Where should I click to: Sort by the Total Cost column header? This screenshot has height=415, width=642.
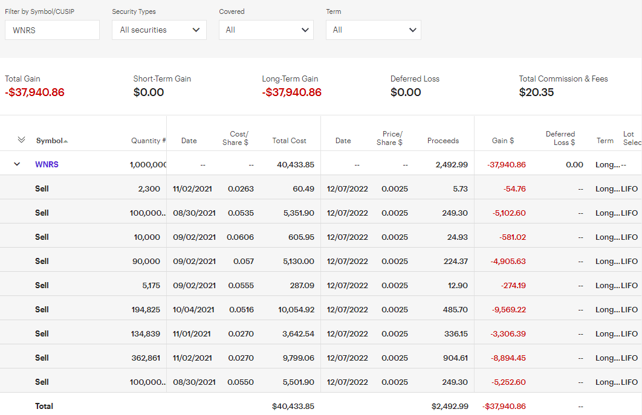pyautogui.click(x=289, y=141)
